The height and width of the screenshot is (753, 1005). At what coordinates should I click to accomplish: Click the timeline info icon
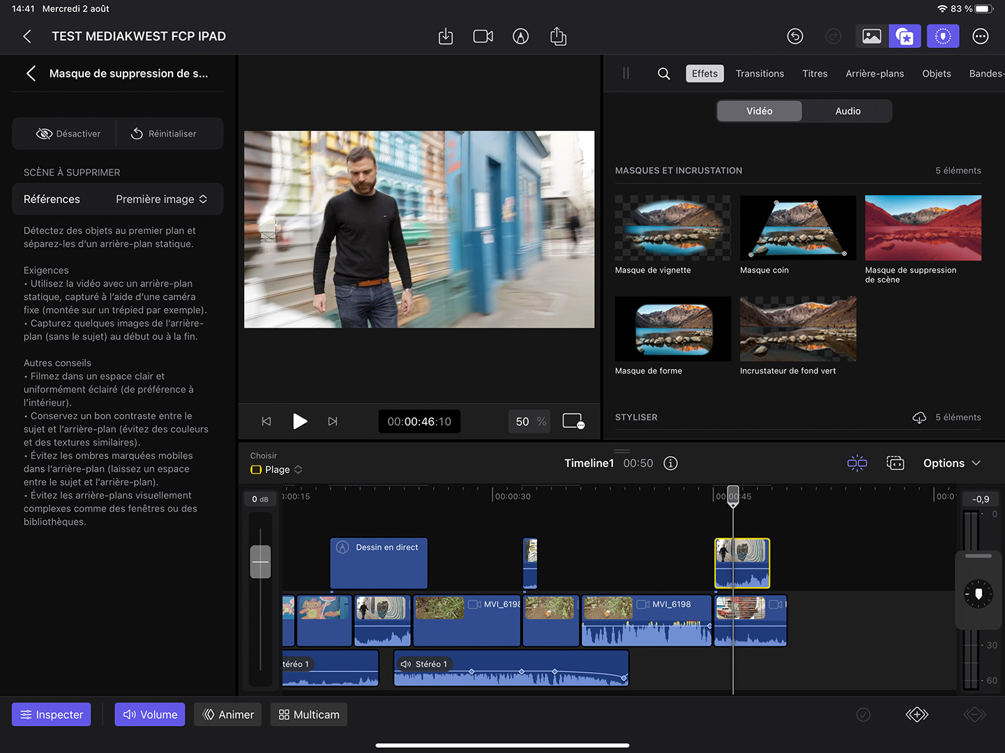[670, 464]
